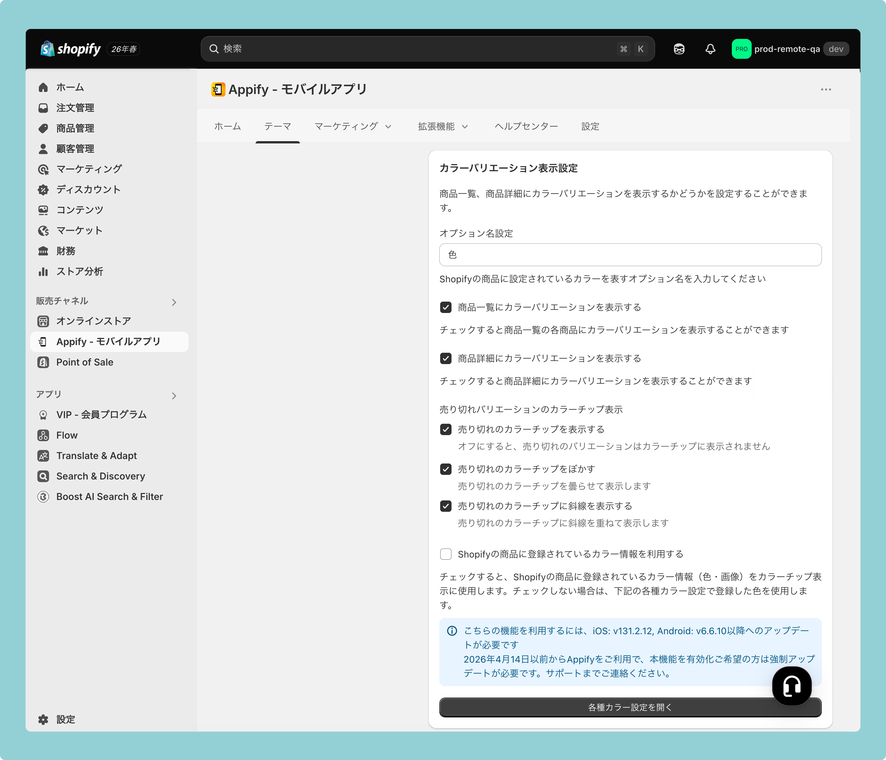Click 各種カラー設定を開く button
This screenshot has height=760, width=886.
[x=630, y=707]
